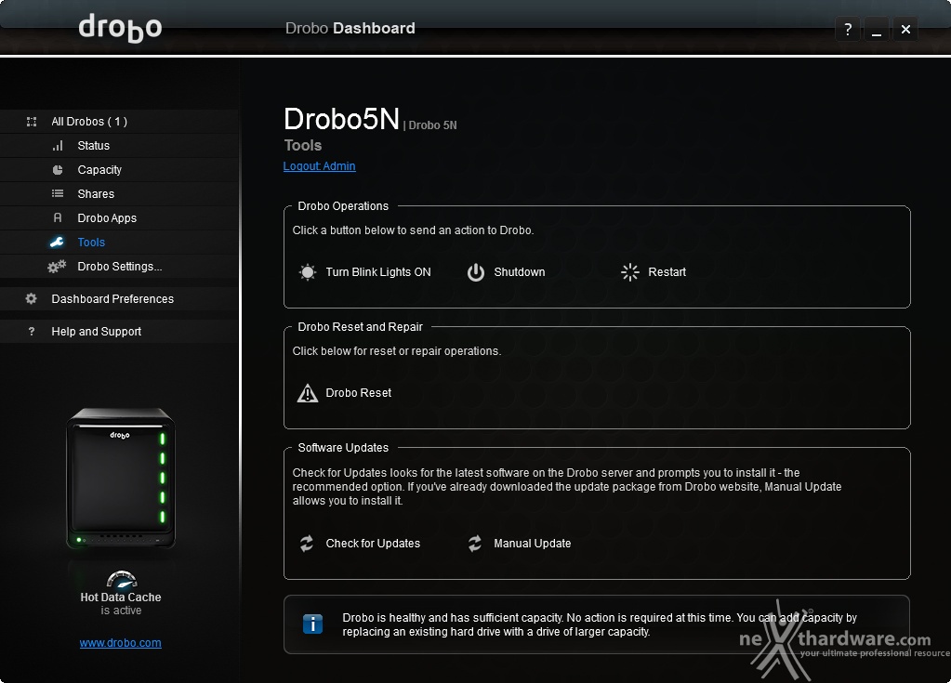Click the 'Drobo Reset and Repair' group title

tap(360, 327)
